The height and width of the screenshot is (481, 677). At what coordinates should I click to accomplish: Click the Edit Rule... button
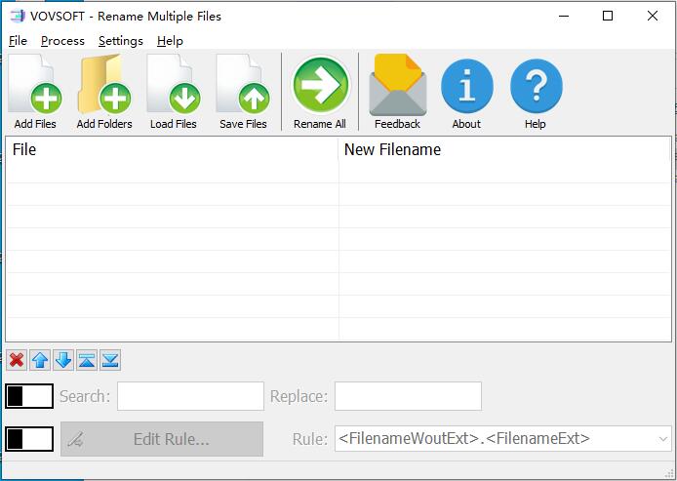click(162, 439)
